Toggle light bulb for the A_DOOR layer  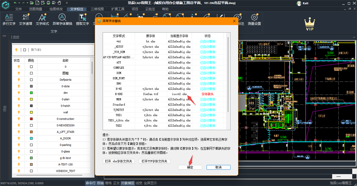pos(18,138)
